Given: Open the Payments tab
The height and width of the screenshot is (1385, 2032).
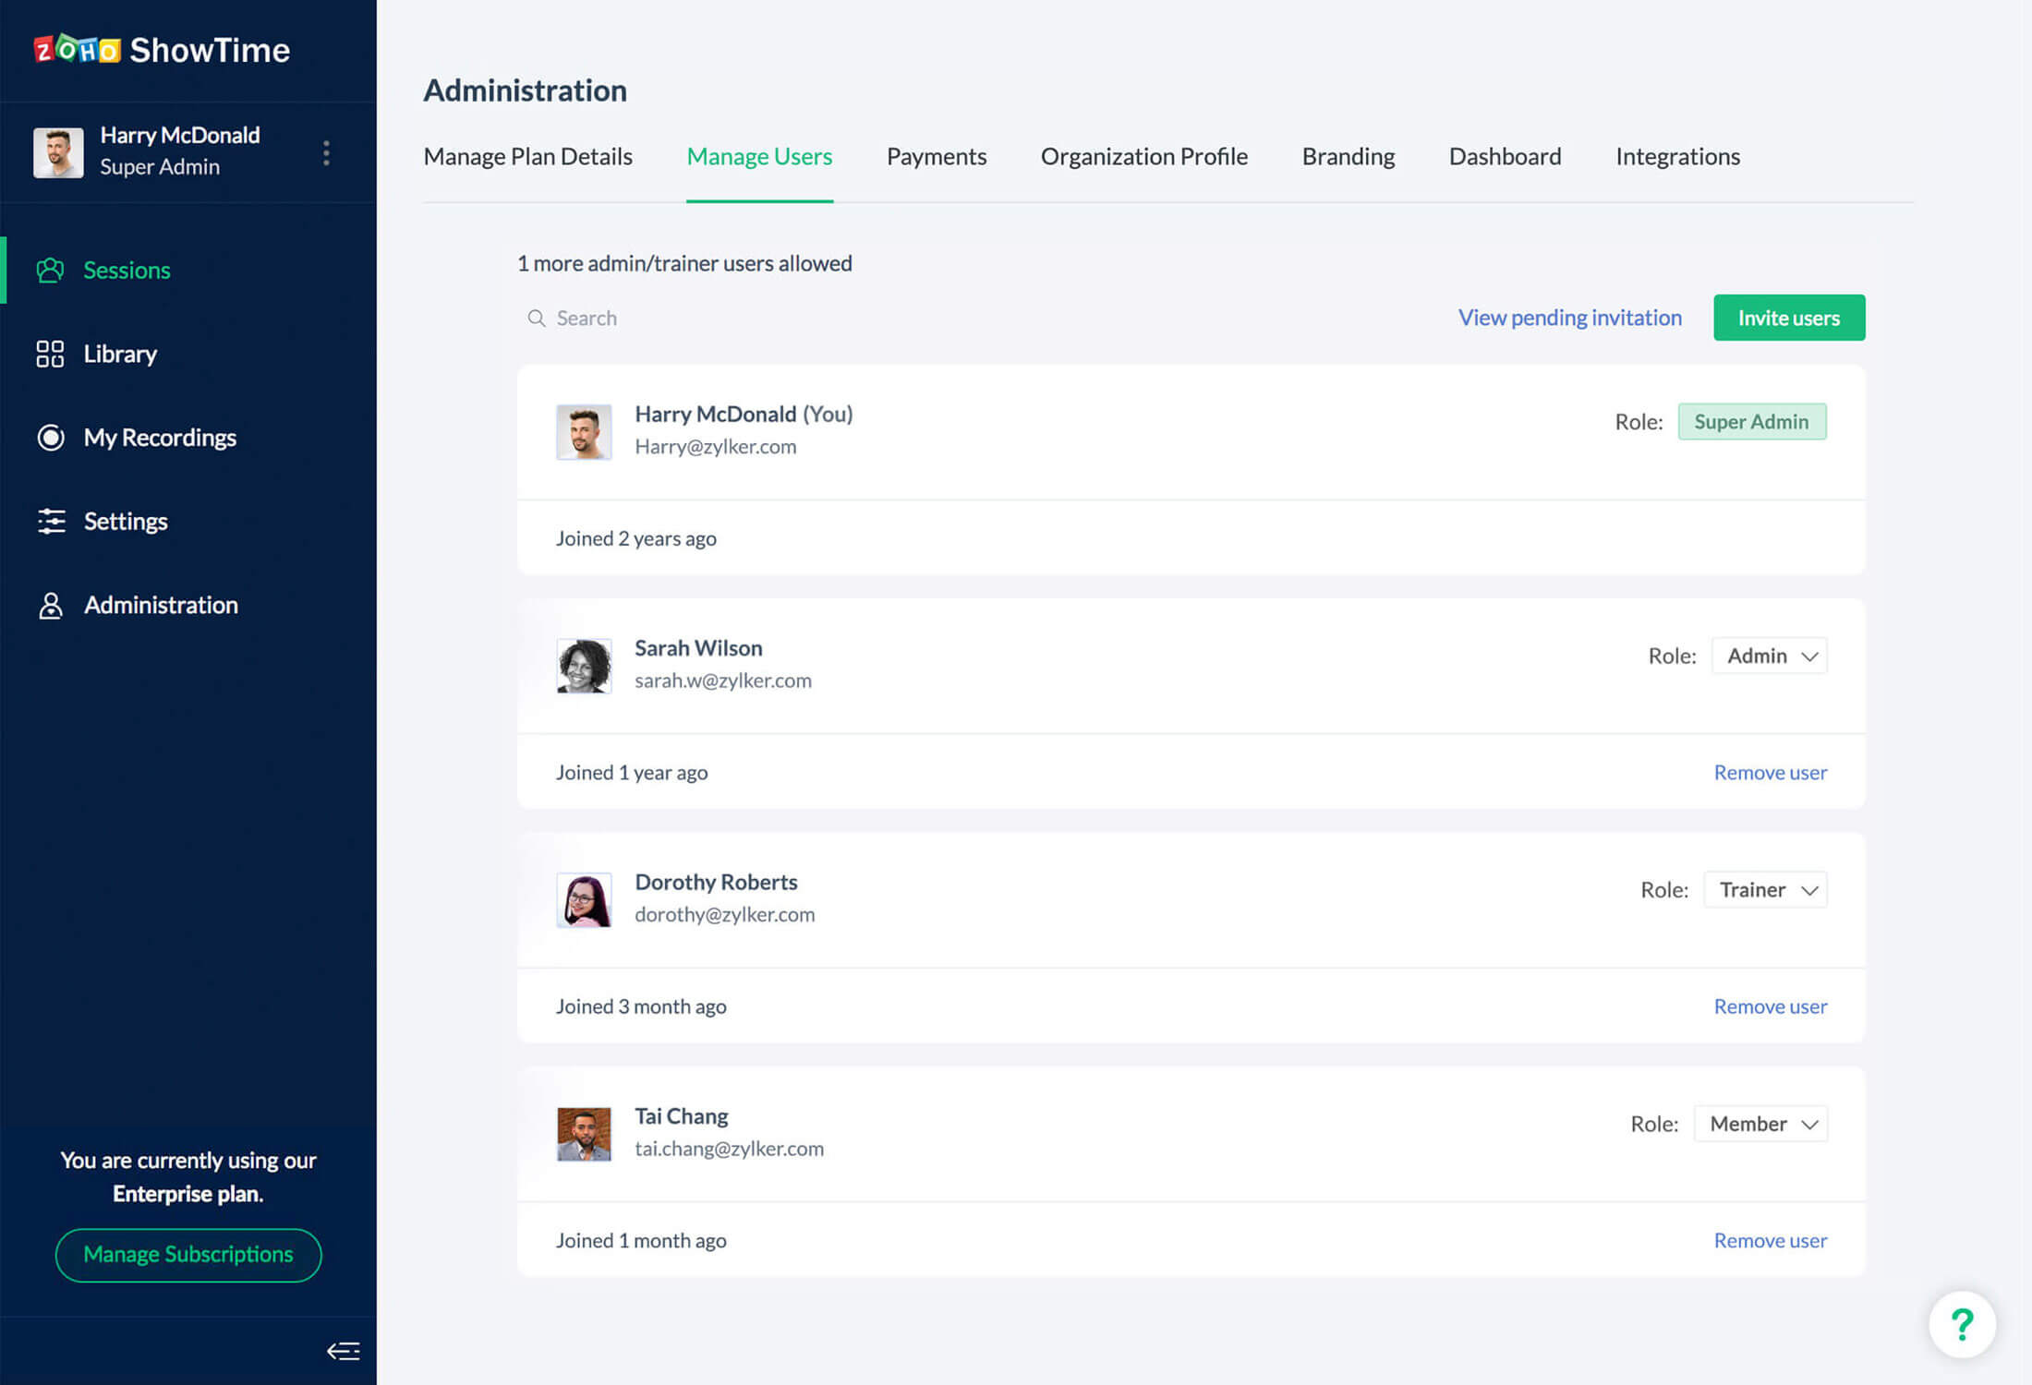Looking at the screenshot, I should click(937, 156).
